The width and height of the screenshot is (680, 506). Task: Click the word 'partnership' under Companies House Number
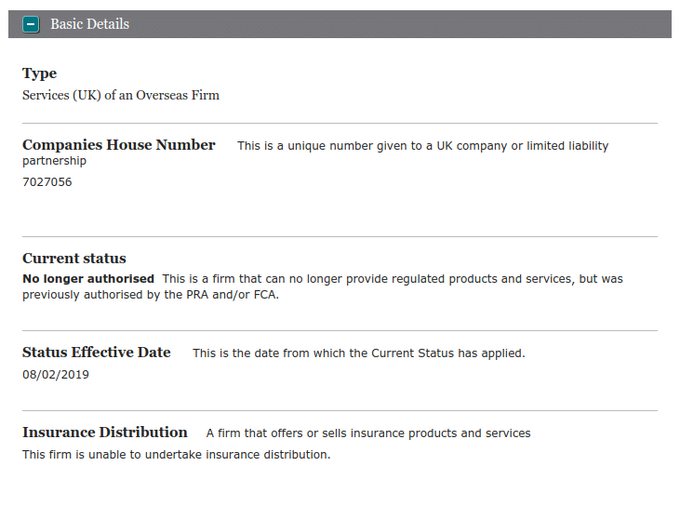point(54,161)
